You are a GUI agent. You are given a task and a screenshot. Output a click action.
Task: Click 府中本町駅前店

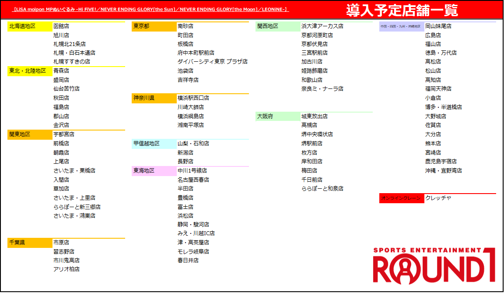point(196,53)
